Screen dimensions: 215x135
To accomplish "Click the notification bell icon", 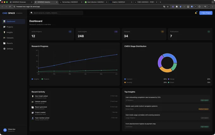I will (x=196, y=13).
